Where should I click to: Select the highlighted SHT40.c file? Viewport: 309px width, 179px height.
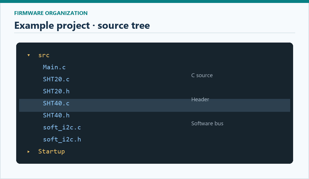coord(56,103)
